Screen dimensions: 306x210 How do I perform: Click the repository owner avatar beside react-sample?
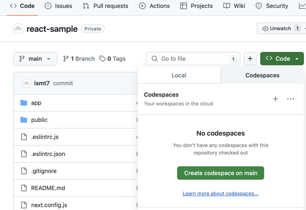[18, 29]
